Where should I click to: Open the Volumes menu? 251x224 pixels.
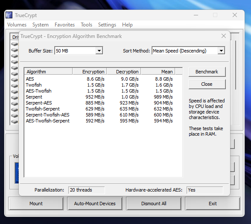tap(17, 25)
